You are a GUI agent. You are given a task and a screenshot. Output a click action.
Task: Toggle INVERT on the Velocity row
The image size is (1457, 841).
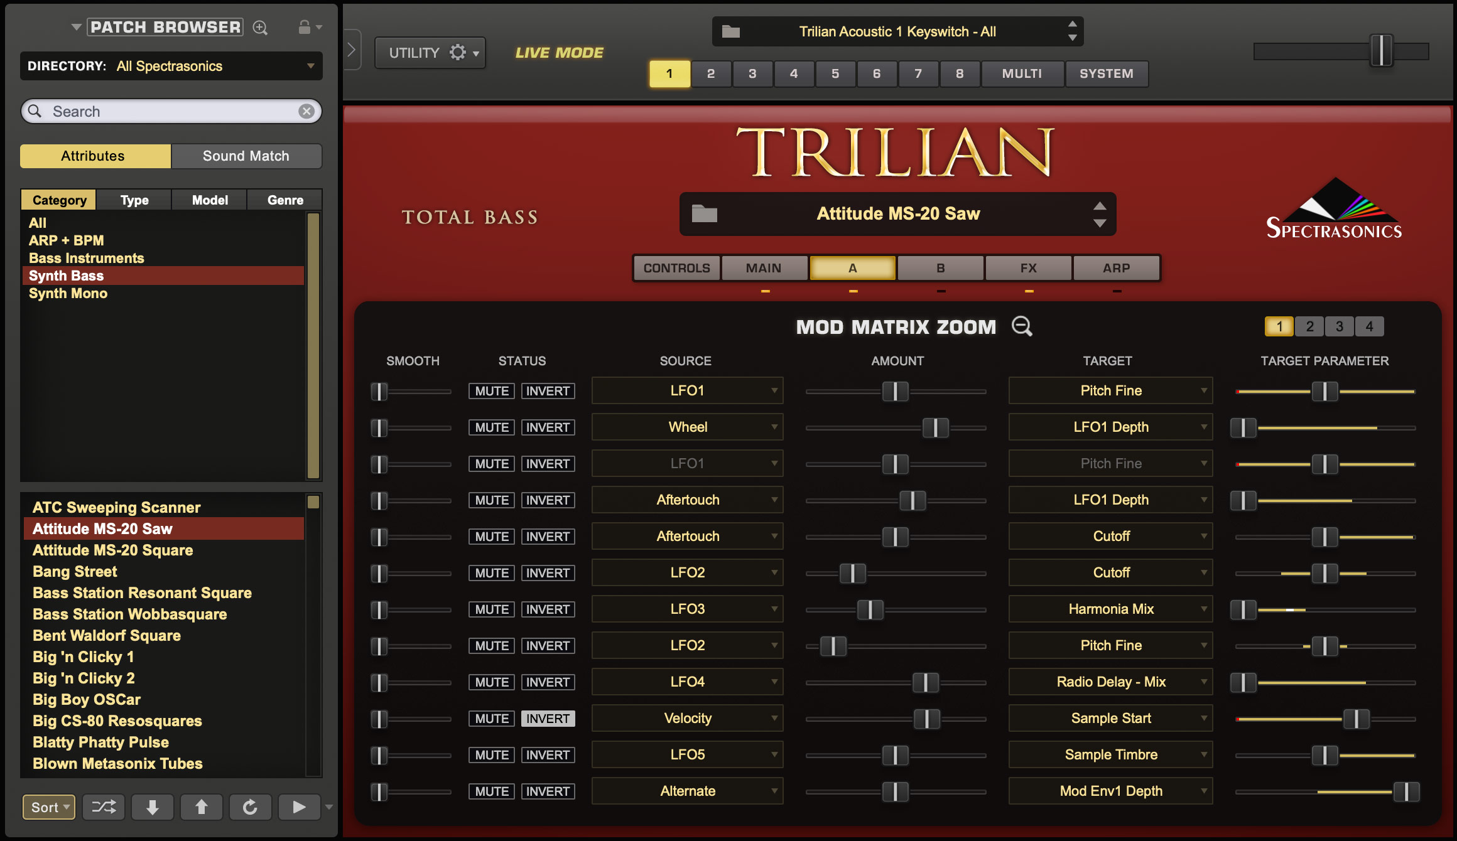[x=548, y=719]
